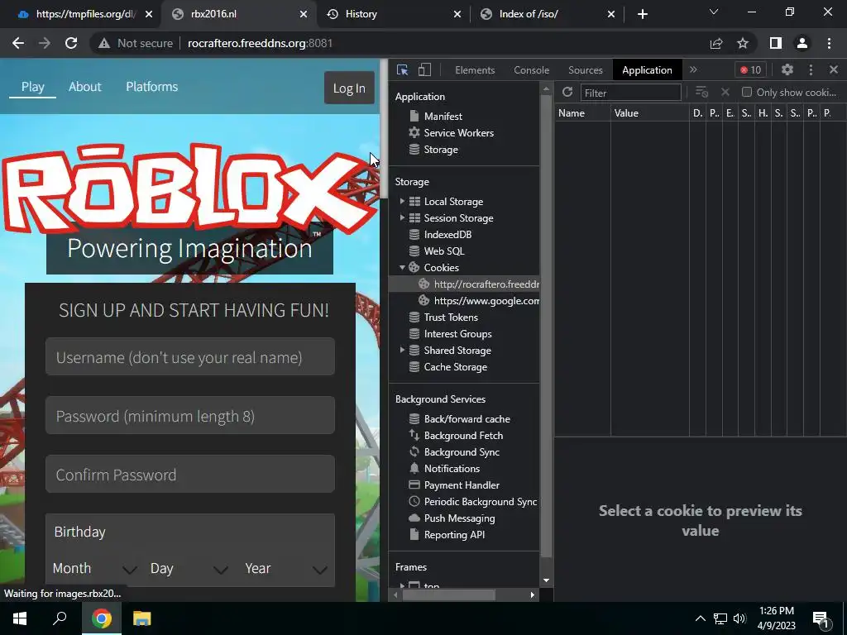Bookmark this page star icon

pyautogui.click(x=743, y=43)
